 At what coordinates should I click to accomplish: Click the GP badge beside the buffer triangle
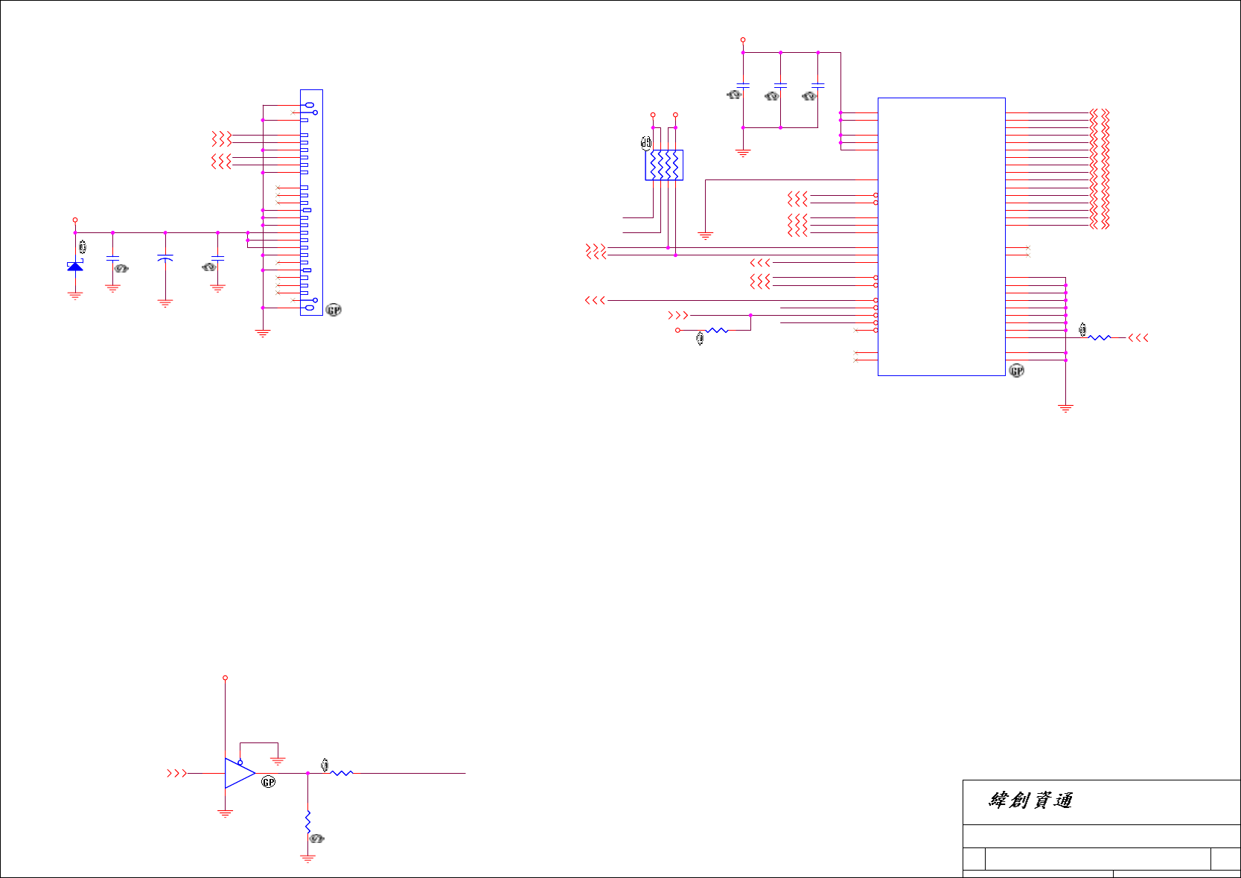269,781
